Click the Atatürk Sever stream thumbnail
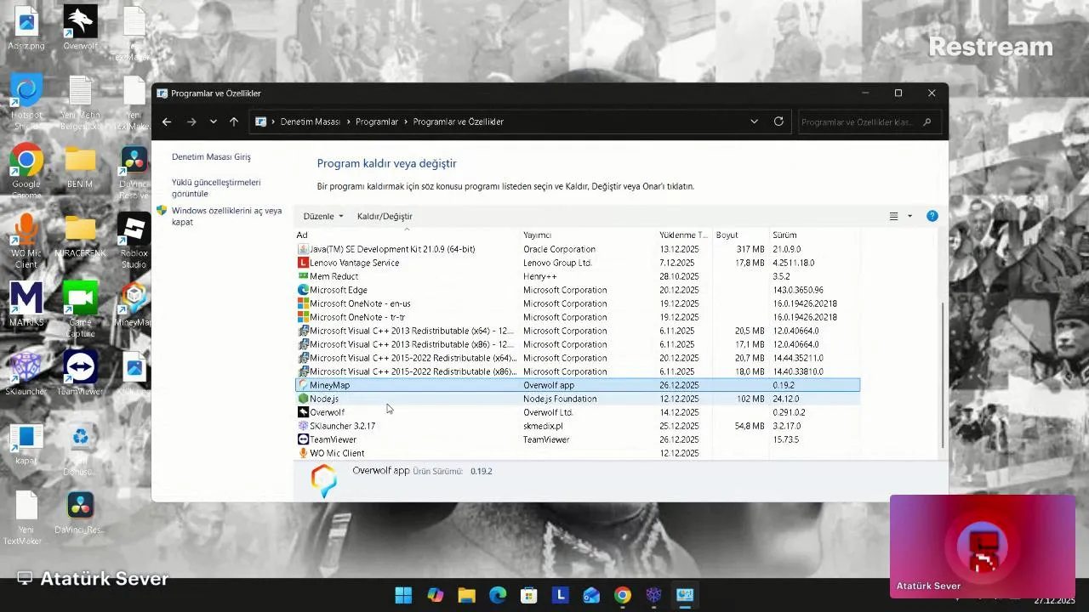The image size is (1089, 612). pos(983,547)
